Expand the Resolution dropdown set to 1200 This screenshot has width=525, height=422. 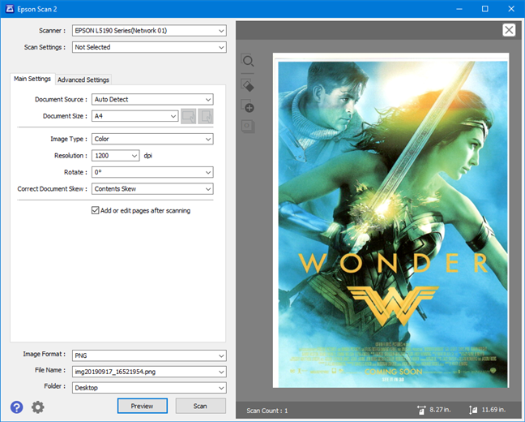pyautogui.click(x=115, y=155)
